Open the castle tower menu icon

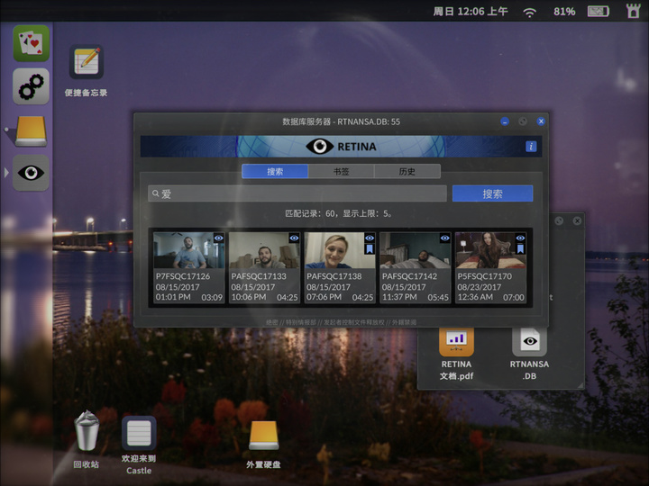tap(633, 11)
